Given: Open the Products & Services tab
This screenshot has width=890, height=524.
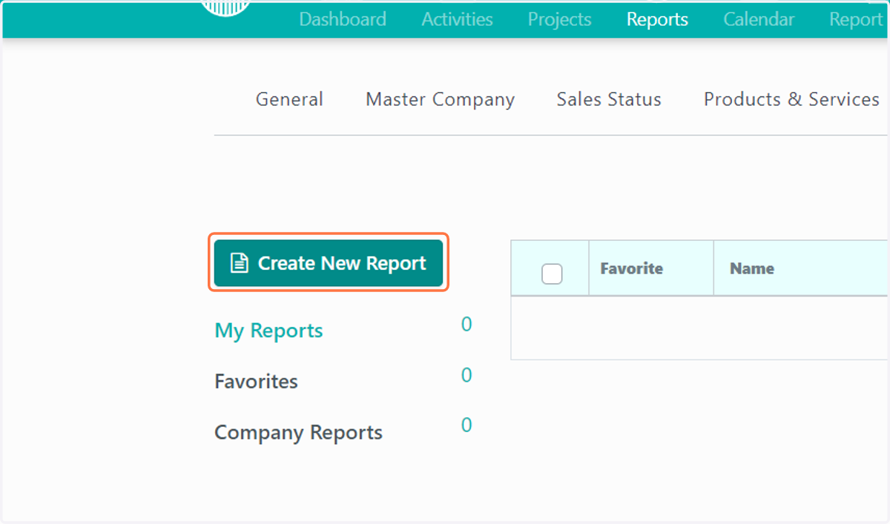Looking at the screenshot, I should point(791,99).
